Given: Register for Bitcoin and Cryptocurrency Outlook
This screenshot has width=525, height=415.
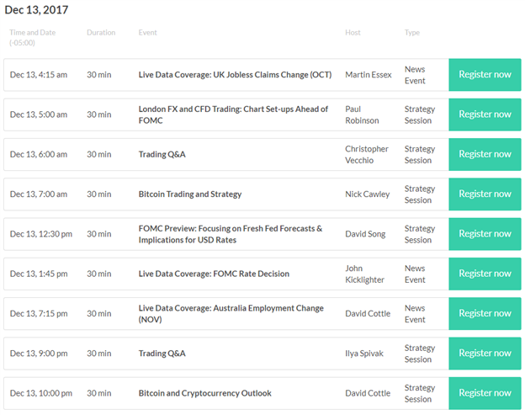Looking at the screenshot, I should (x=485, y=393).
